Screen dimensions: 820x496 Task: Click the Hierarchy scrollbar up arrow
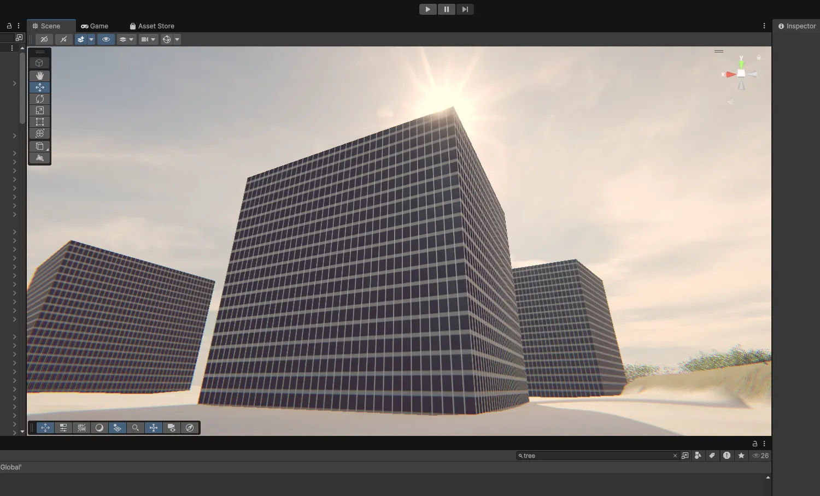point(22,48)
